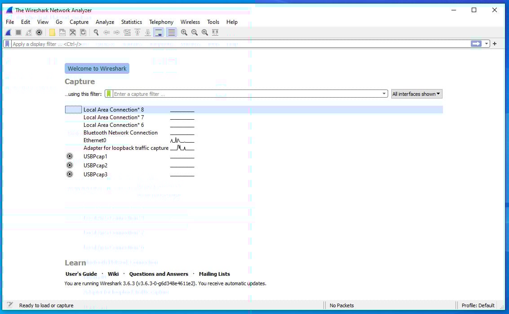Apply display filter with the arrow button

[476, 44]
